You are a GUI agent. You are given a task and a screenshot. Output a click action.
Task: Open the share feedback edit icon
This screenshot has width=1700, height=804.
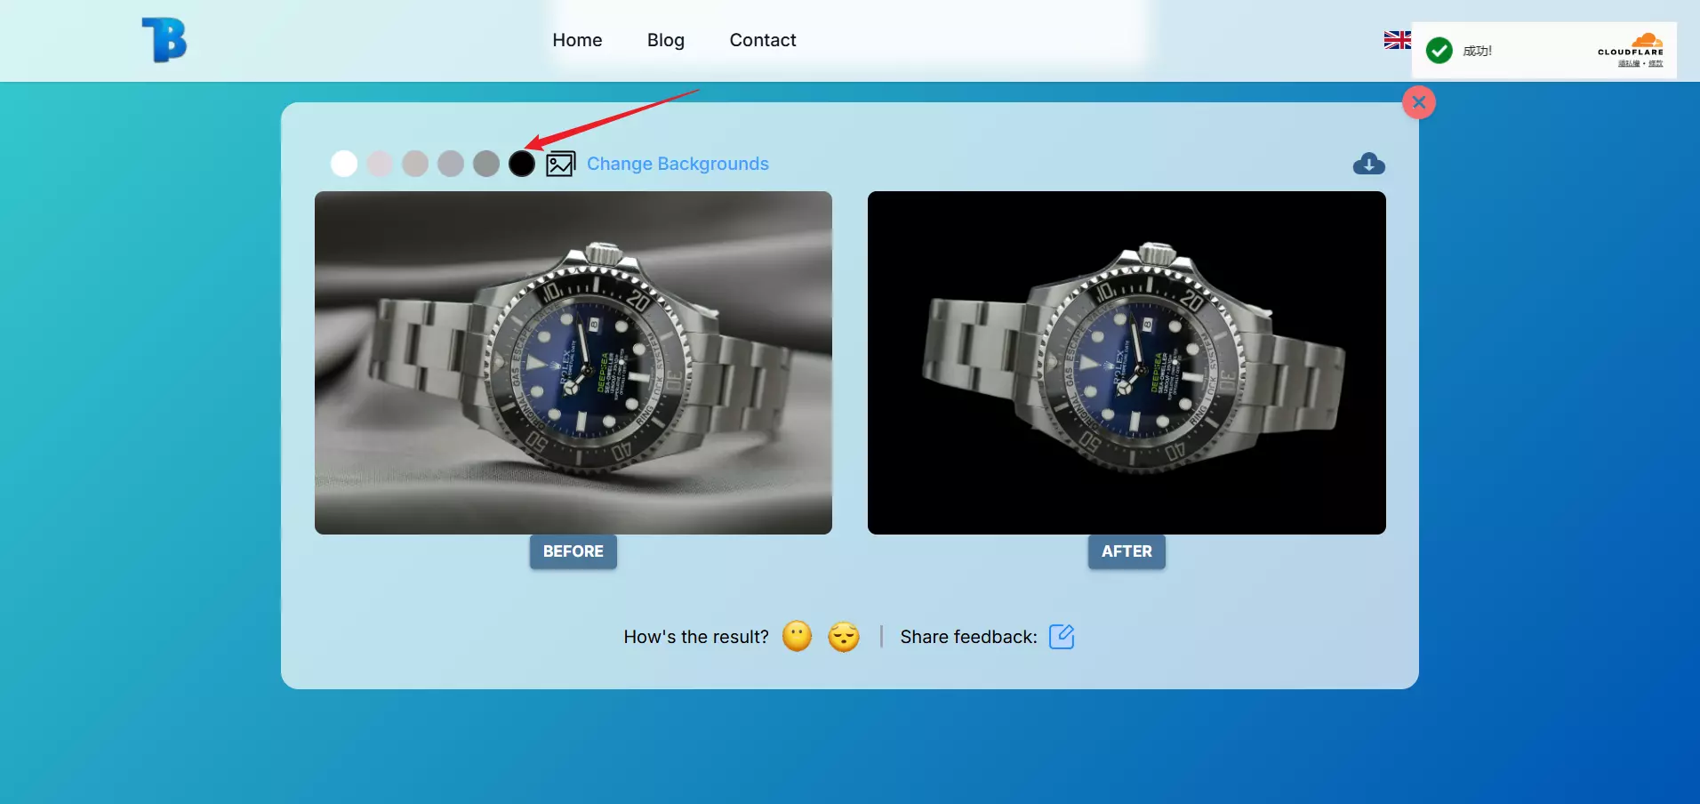[x=1062, y=637]
